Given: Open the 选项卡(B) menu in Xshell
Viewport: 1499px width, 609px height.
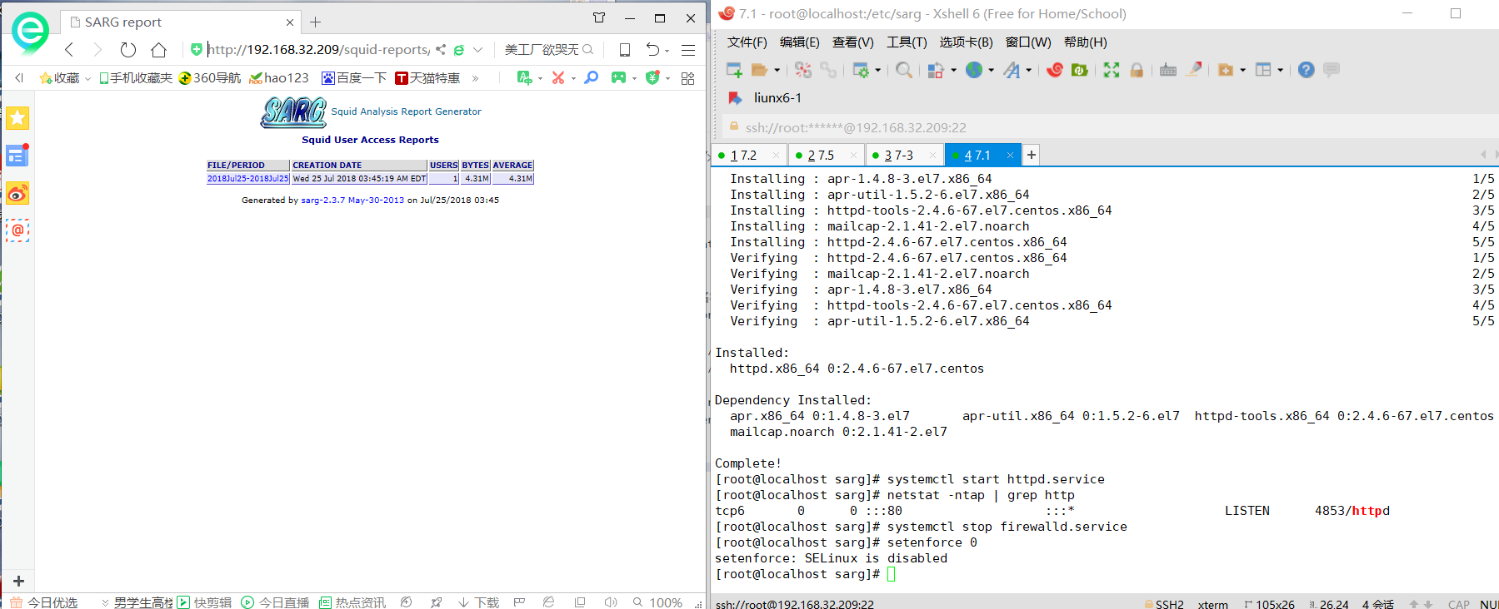Looking at the screenshot, I should (x=966, y=42).
